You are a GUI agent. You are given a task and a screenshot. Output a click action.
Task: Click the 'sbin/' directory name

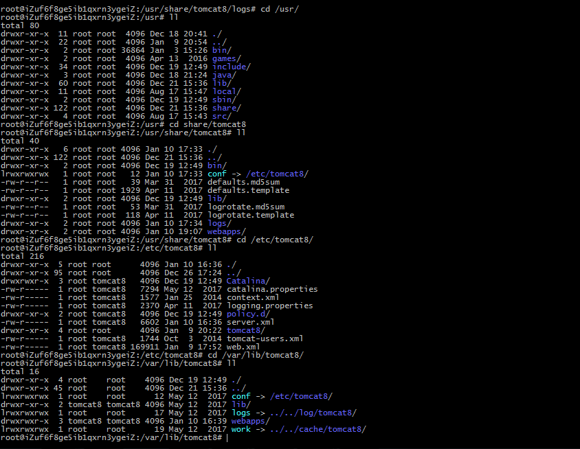pos(224,100)
